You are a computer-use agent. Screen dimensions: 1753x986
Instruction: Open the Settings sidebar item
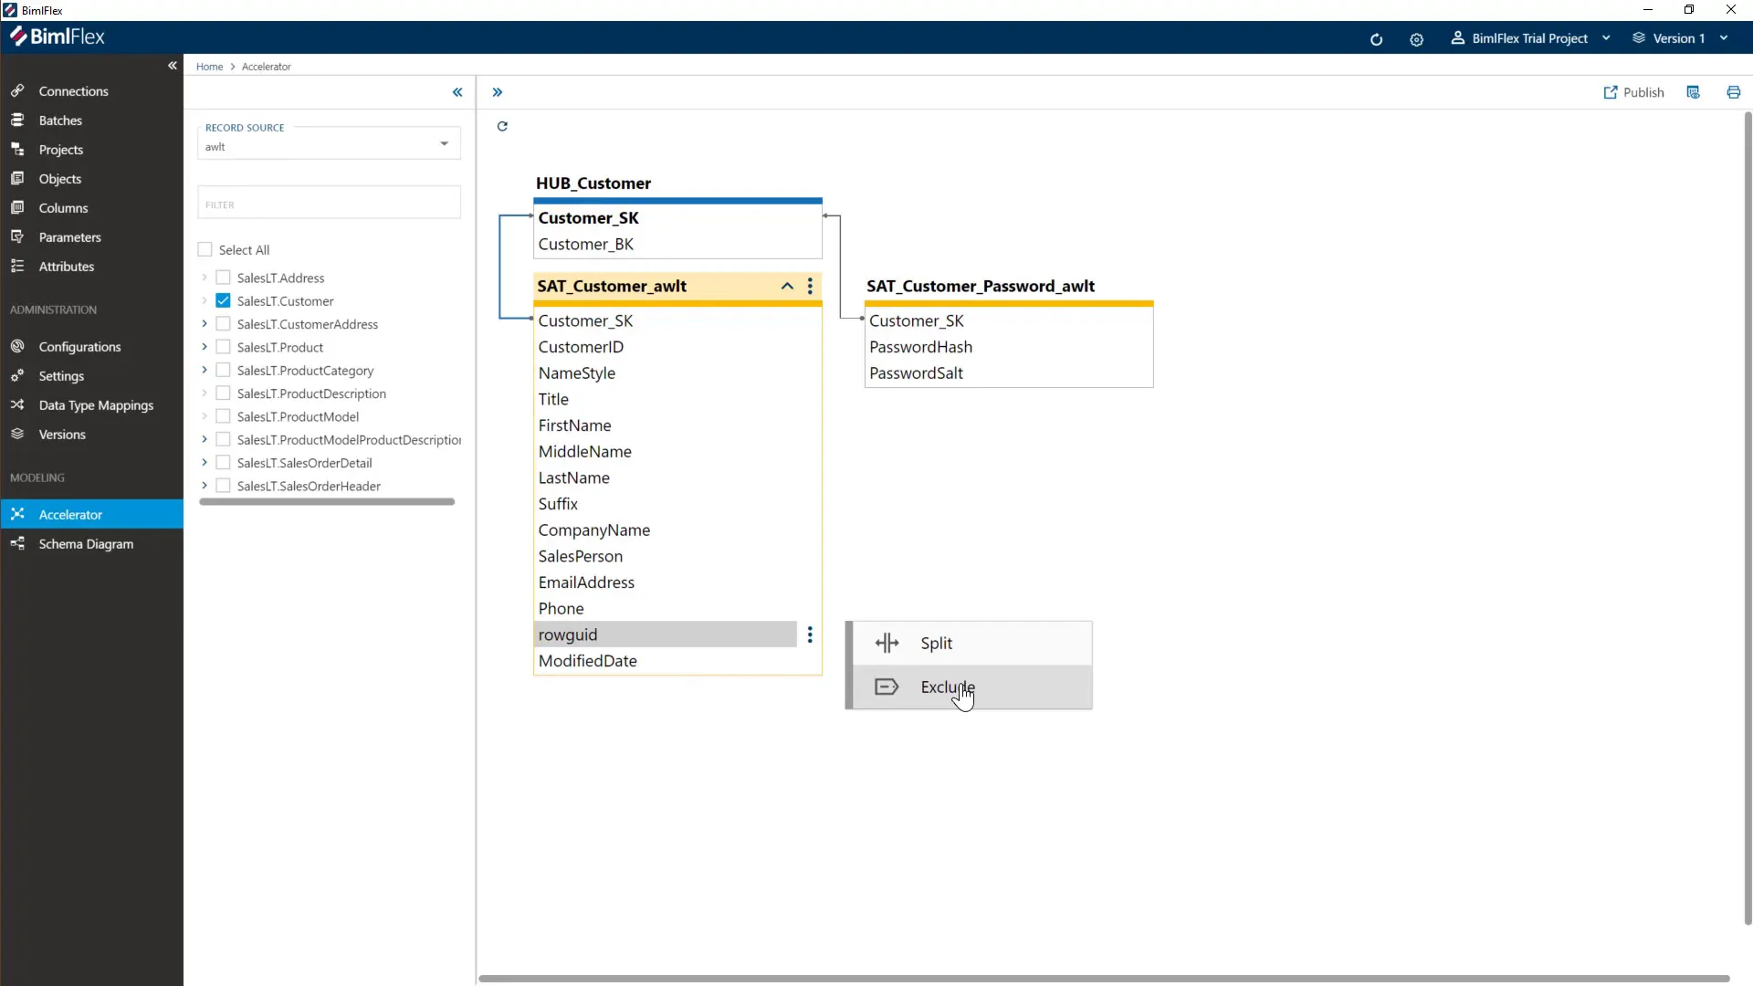click(x=91, y=376)
